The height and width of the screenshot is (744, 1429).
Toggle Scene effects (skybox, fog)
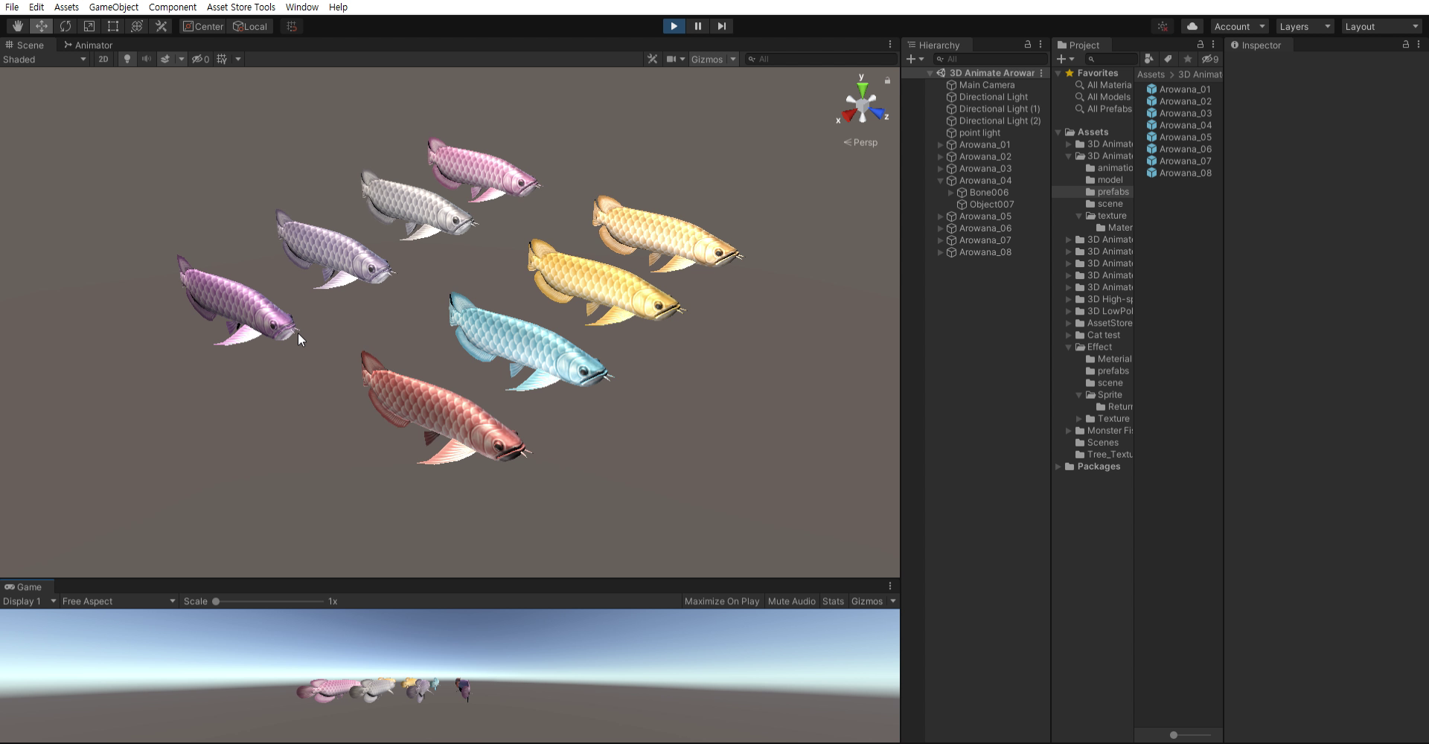[x=165, y=59]
